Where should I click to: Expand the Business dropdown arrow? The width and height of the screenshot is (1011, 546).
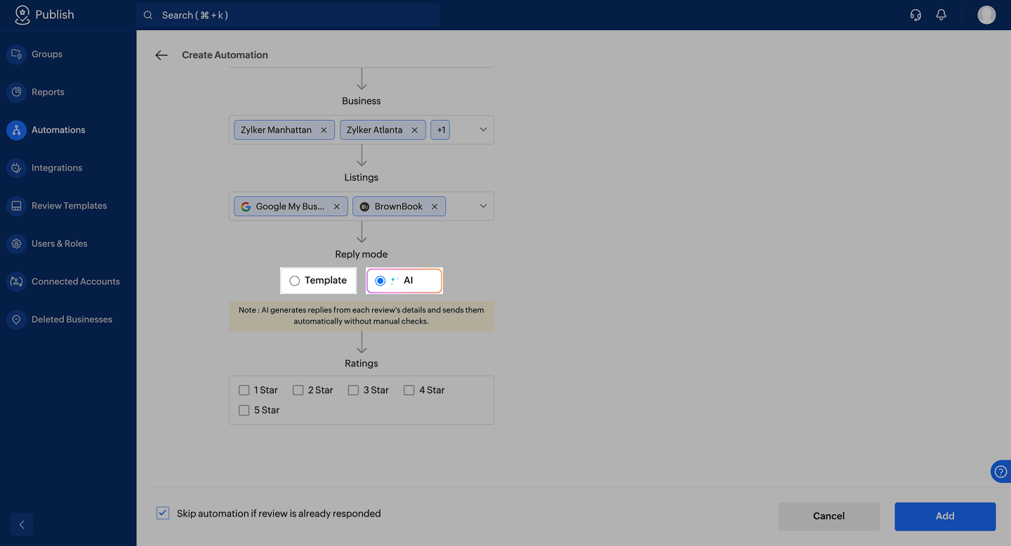[483, 130]
